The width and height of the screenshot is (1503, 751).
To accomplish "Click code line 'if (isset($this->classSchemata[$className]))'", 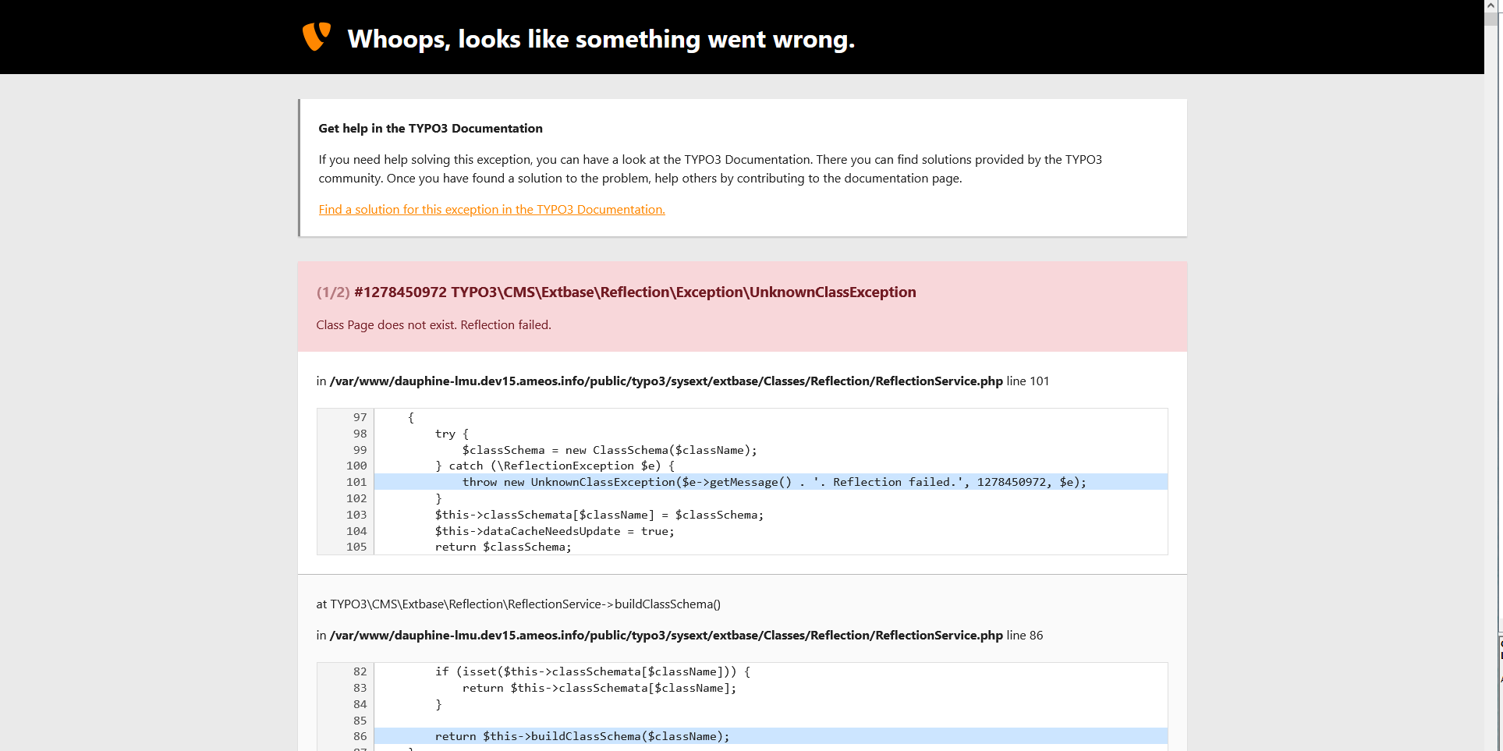I will (593, 671).
